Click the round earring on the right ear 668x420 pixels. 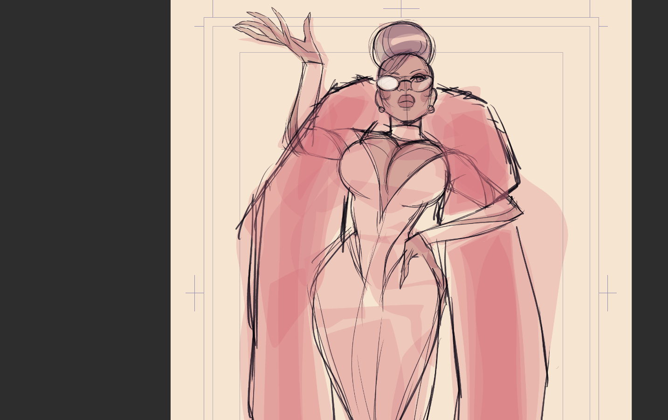tap(431, 109)
